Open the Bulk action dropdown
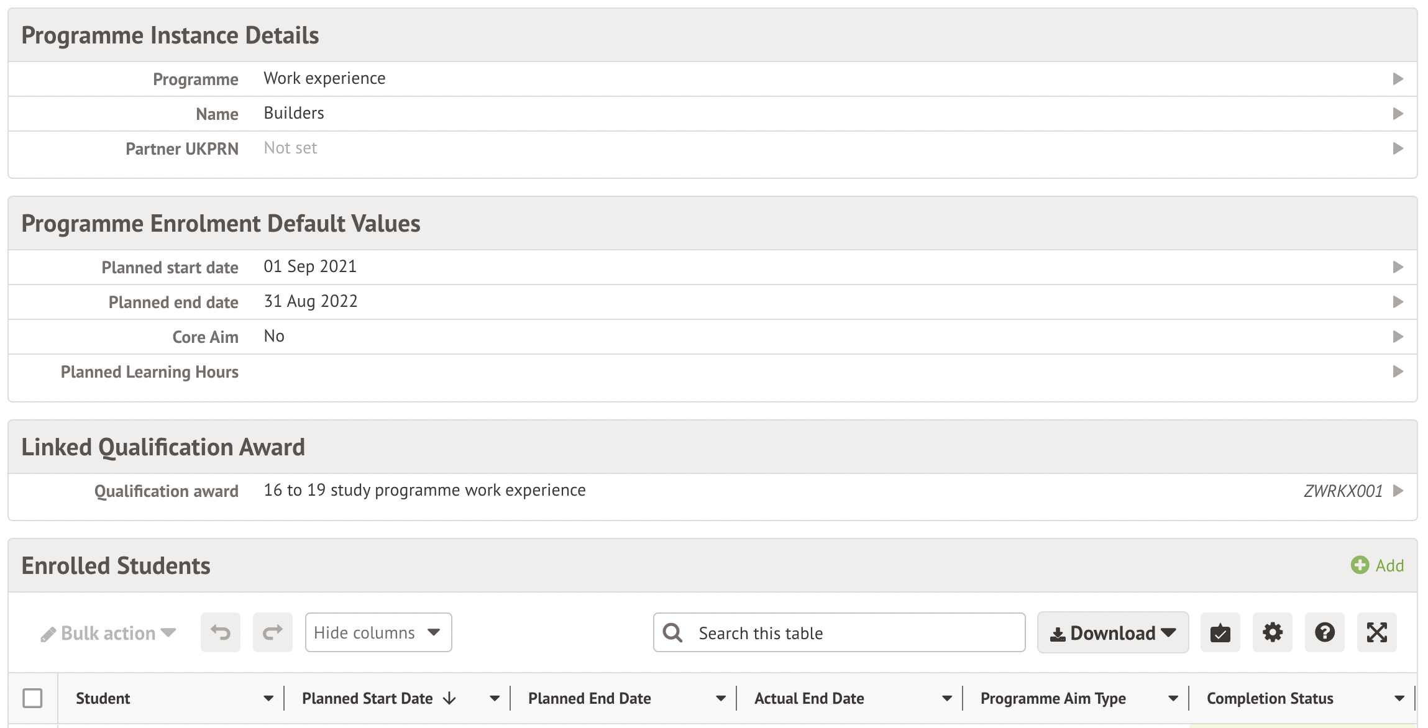1428x728 pixels. pyautogui.click(x=109, y=633)
